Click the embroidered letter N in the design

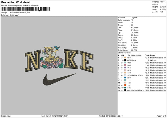(x=33, y=61)
